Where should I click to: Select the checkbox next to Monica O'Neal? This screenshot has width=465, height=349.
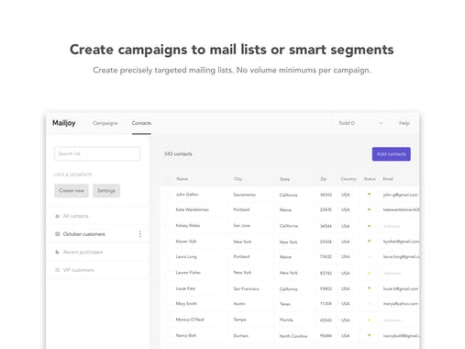point(167,320)
